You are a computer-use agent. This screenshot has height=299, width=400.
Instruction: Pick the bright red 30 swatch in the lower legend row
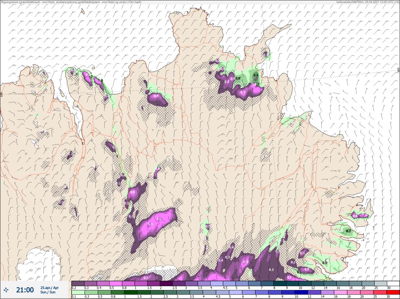coord(393,292)
